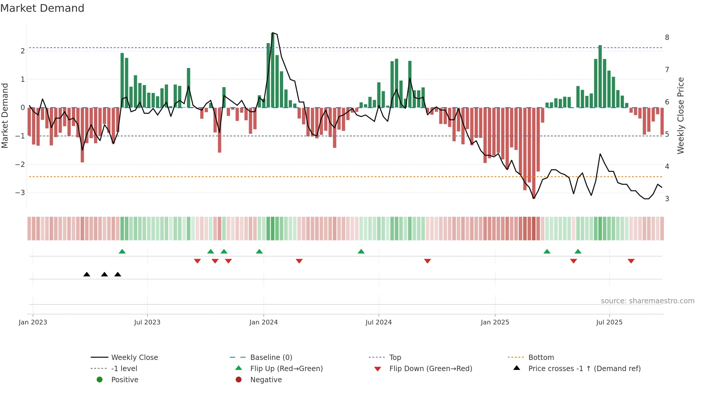This screenshot has width=705, height=396.
Task: Click Flip Up (Red→Green) legend label
Action: tap(286, 368)
